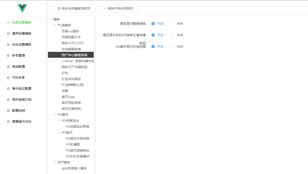Click star icon beside 通用设置模板
Image resolution: width=308 pixels, height=174 pixels.
coord(8,33)
